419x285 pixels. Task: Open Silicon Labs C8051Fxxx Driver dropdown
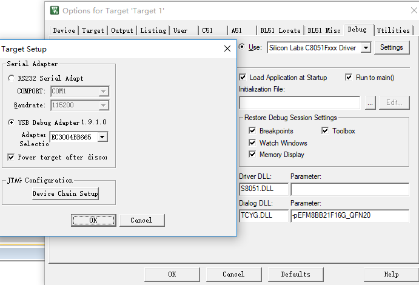[366, 48]
